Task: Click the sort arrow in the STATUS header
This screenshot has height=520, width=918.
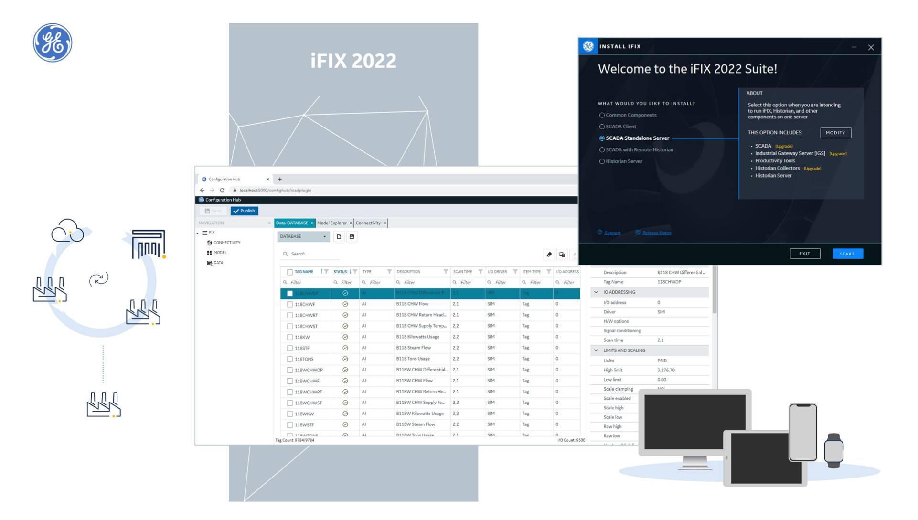Action: 350,272
